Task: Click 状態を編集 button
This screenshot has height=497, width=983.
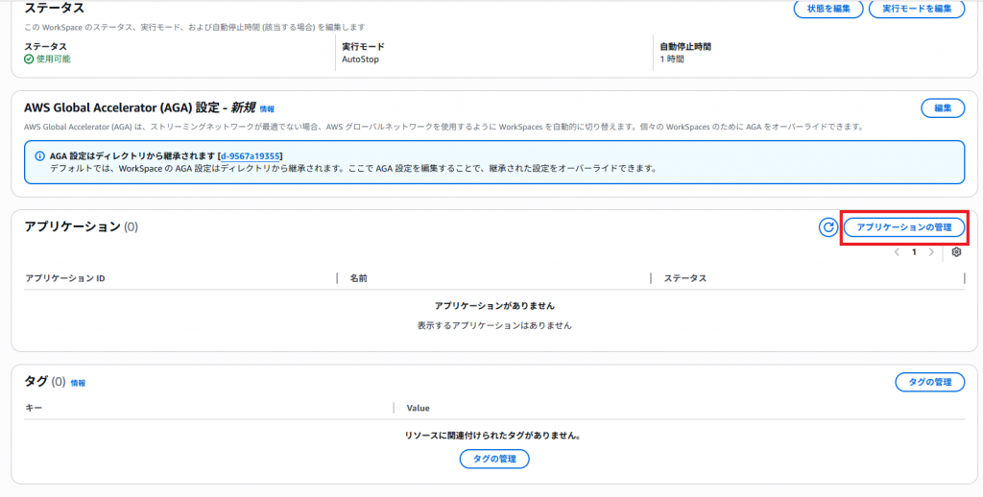Action: [x=827, y=9]
